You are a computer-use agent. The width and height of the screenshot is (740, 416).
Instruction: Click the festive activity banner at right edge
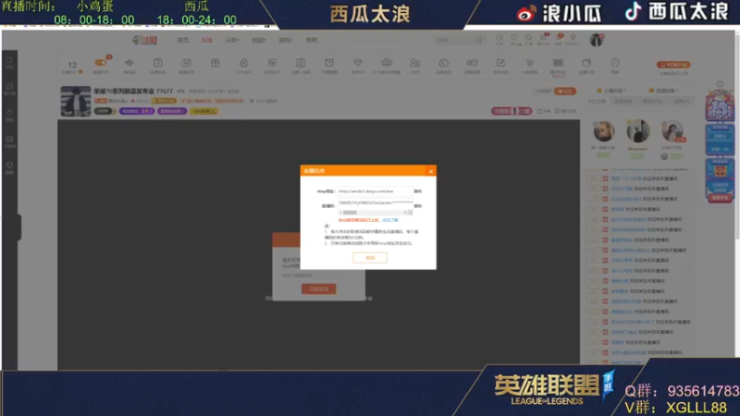coord(720,104)
